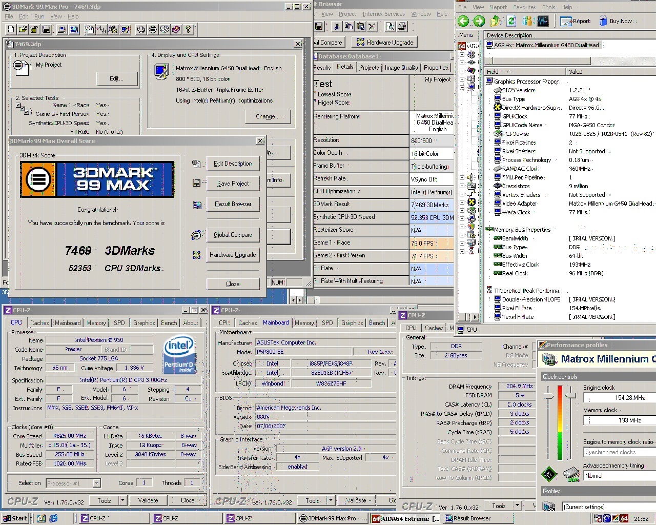Switch to 3DMark 99 Max Pro taskbar button
The width and height of the screenshot is (656, 525).
pos(334,518)
